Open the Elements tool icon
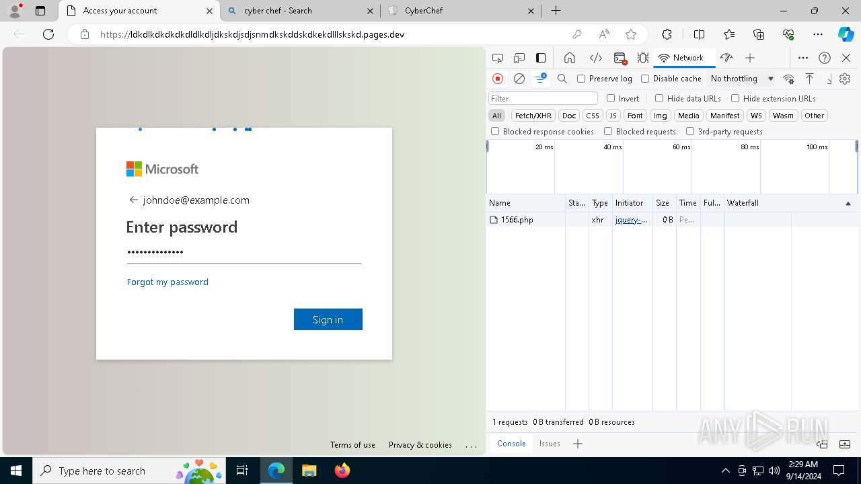 pyautogui.click(x=595, y=58)
